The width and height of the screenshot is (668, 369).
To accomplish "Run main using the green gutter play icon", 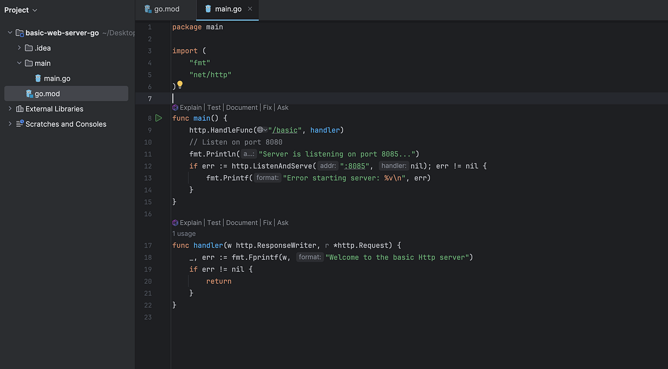I will coord(159,118).
